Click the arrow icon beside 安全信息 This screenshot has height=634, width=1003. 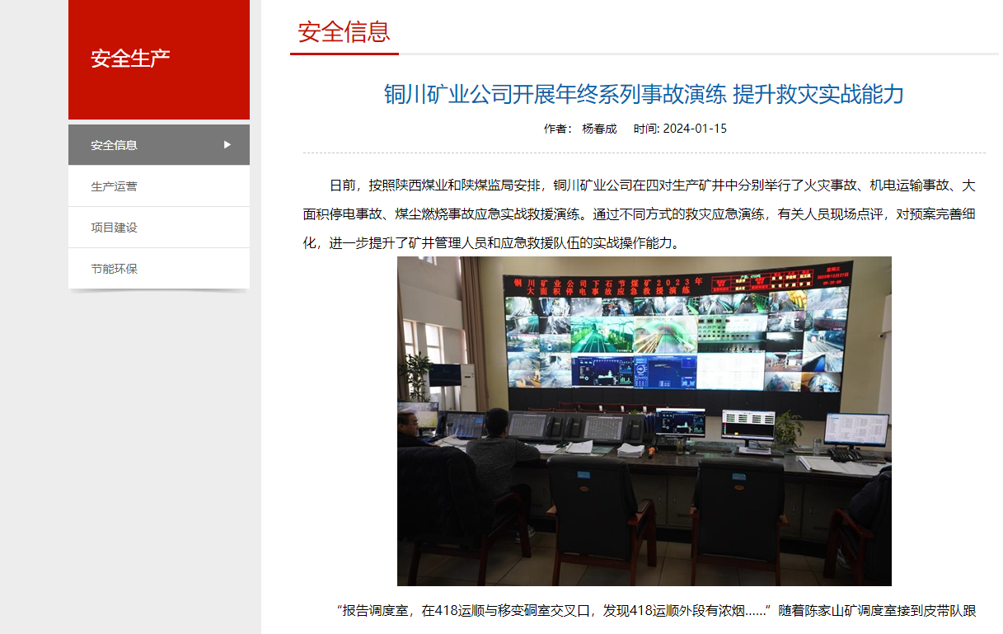tap(227, 145)
